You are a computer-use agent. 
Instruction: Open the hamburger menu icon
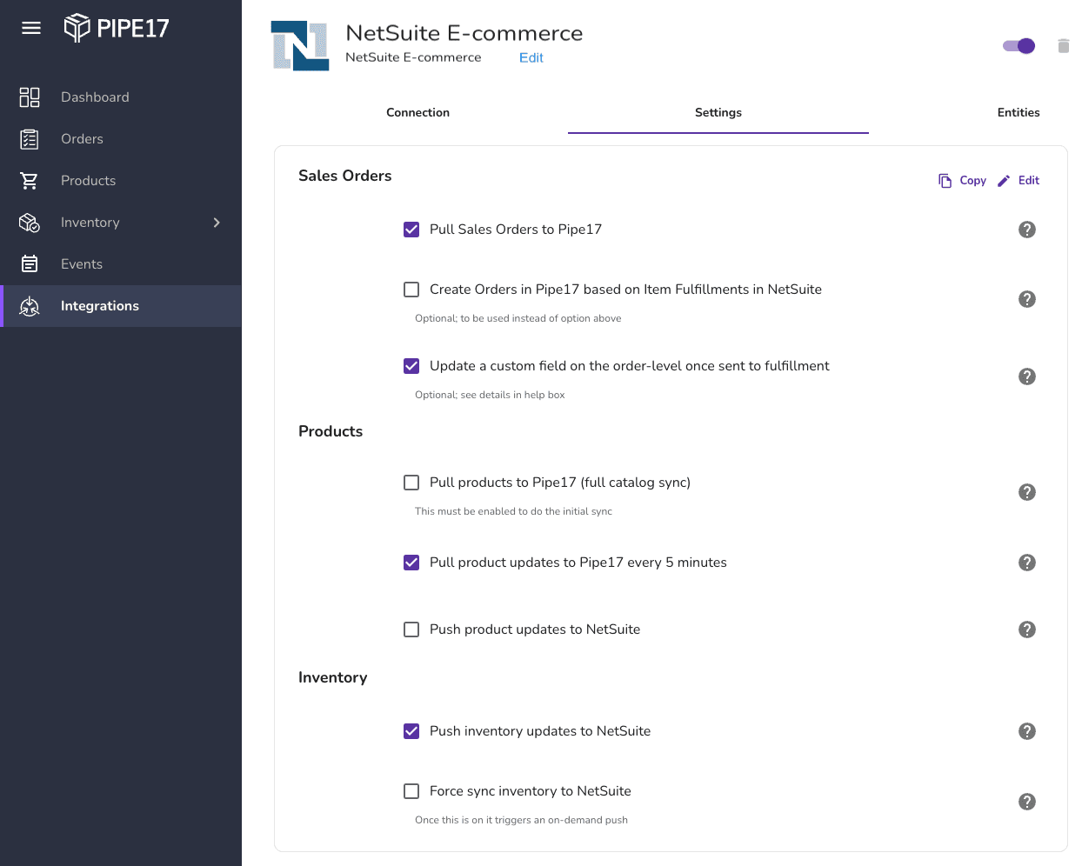[x=31, y=28]
